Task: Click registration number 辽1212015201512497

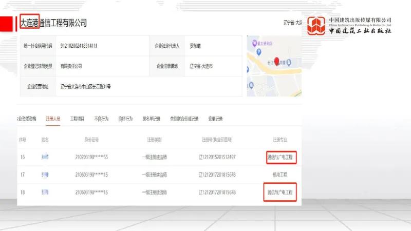Action: (x=217, y=157)
